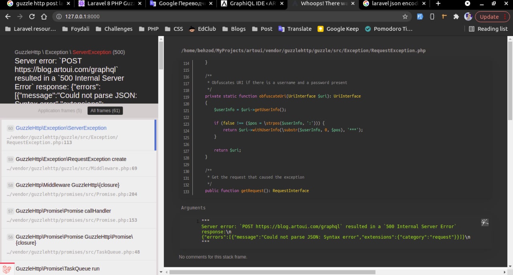Close the Laravel 8 PHP Guzzle tab
The image size is (513, 275).
(140, 4)
